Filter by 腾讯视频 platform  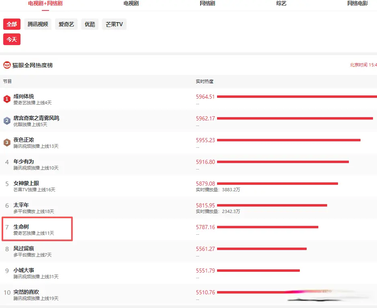pos(38,24)
